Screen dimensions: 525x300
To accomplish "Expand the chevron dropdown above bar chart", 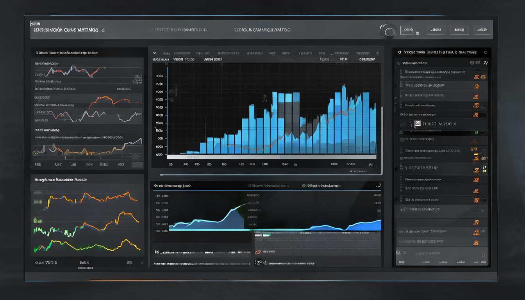I will coord(155,53).
